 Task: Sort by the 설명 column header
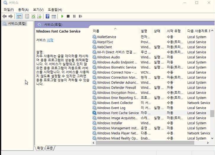146,31
